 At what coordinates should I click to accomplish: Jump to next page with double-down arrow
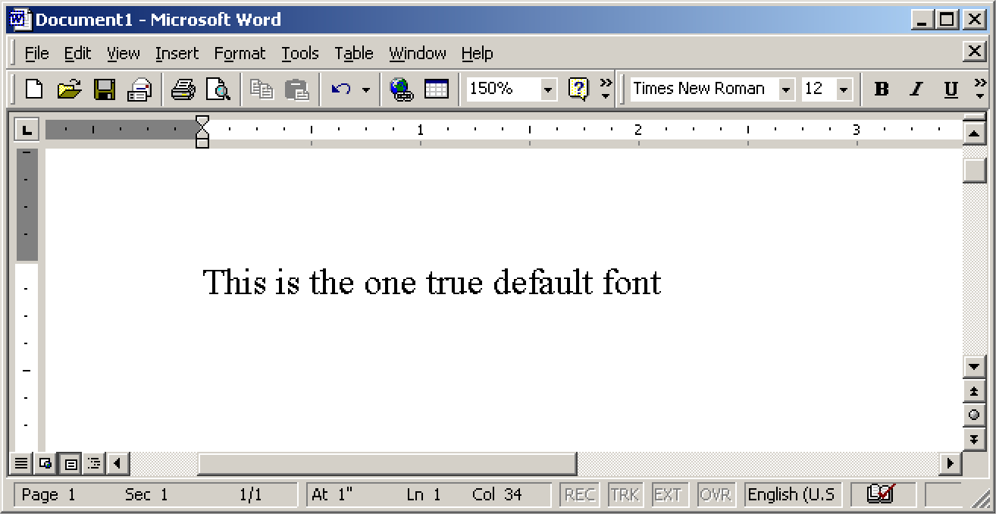pos(974,439)
